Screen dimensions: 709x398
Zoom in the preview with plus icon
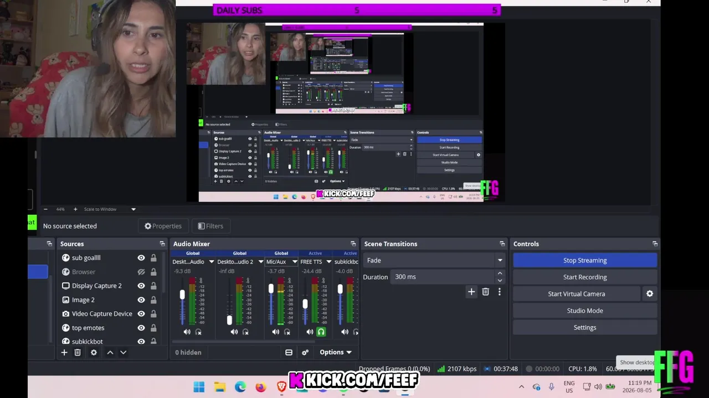(x=75, y=210)
